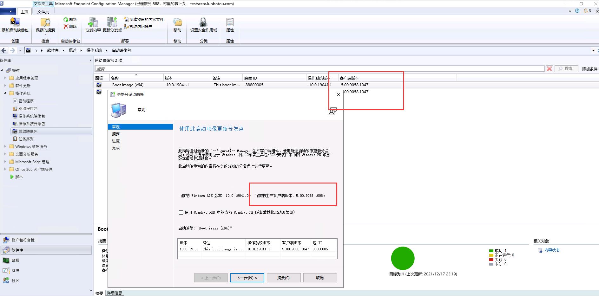The height and width of the screenshot is (296, 599).
Task: Click Operating Systems (操作系统) breadcrumb
Action: [x=94, y=50]
